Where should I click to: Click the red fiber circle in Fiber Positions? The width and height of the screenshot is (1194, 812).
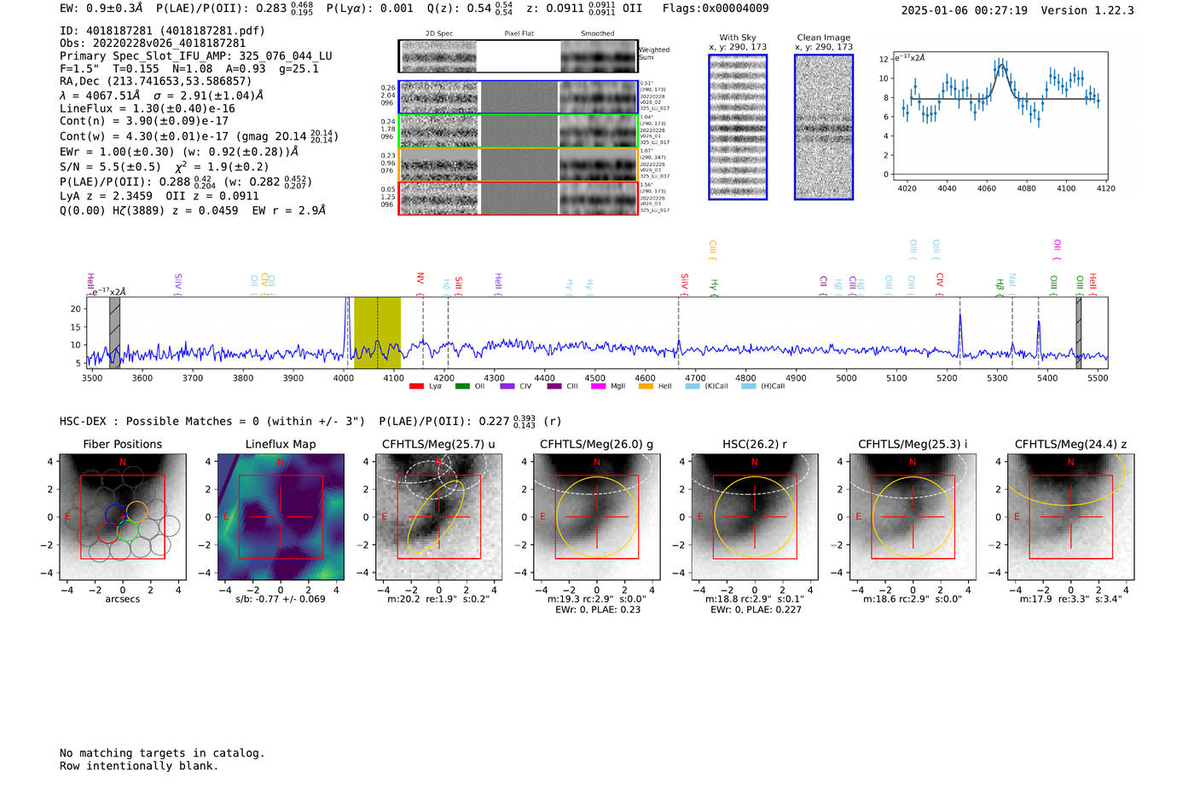coord(108,533)
